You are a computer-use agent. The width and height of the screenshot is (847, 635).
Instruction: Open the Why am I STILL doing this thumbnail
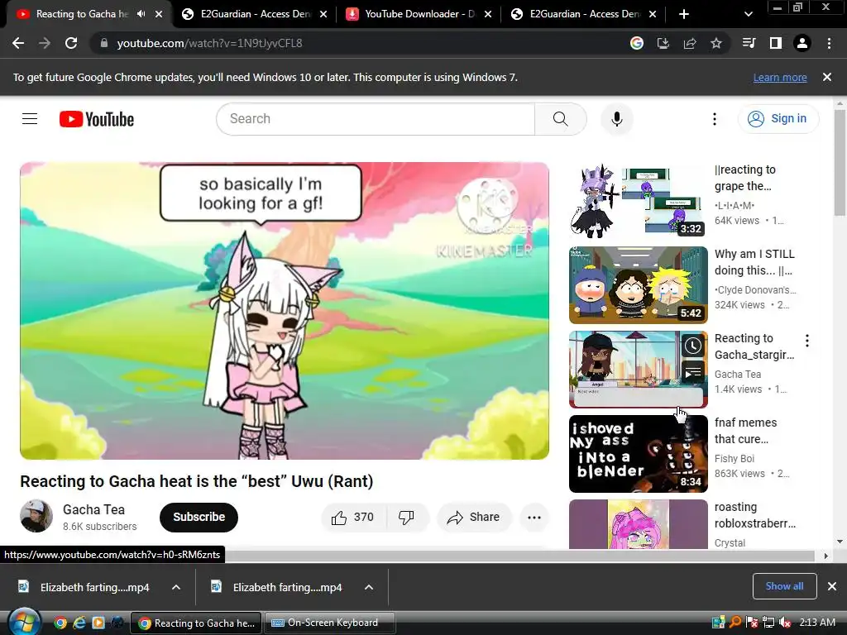pyautogui.click(x=638, y=285)
